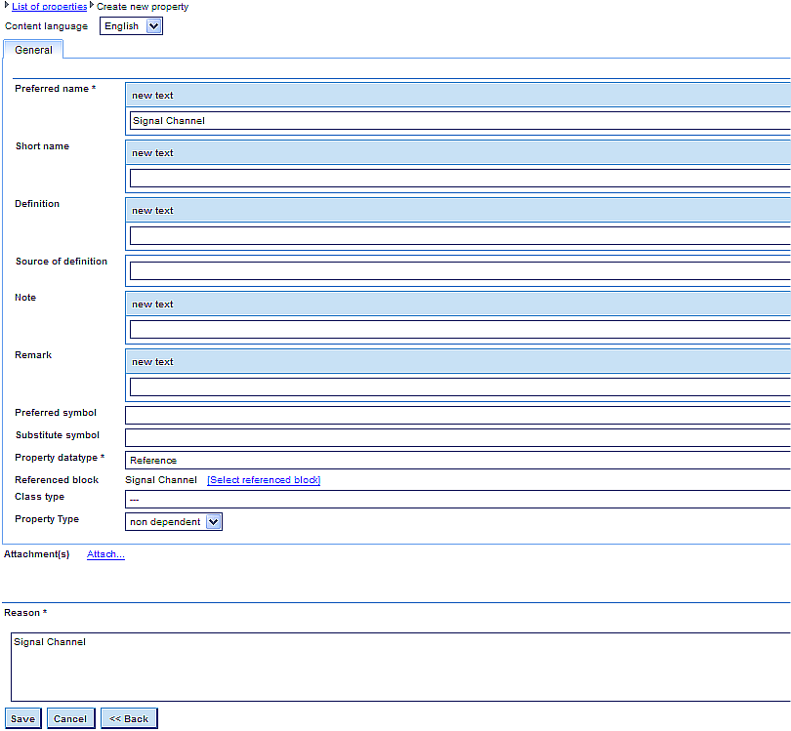The image size is (791, 731).
Task: Click the Short name input field
Action: (459, 179)
